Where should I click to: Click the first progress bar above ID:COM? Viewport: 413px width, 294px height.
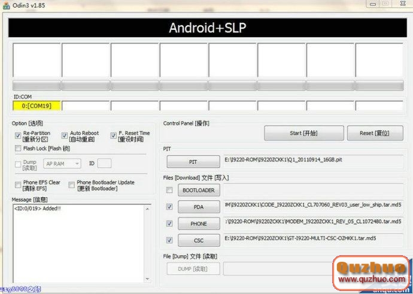click(37, 85)
